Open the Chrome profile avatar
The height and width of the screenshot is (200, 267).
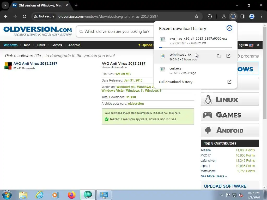click(252, 16)
